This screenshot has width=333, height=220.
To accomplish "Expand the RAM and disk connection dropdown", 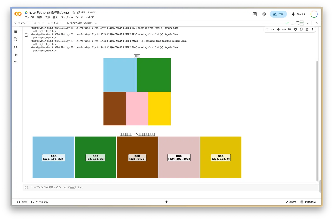I will [308, 23].
